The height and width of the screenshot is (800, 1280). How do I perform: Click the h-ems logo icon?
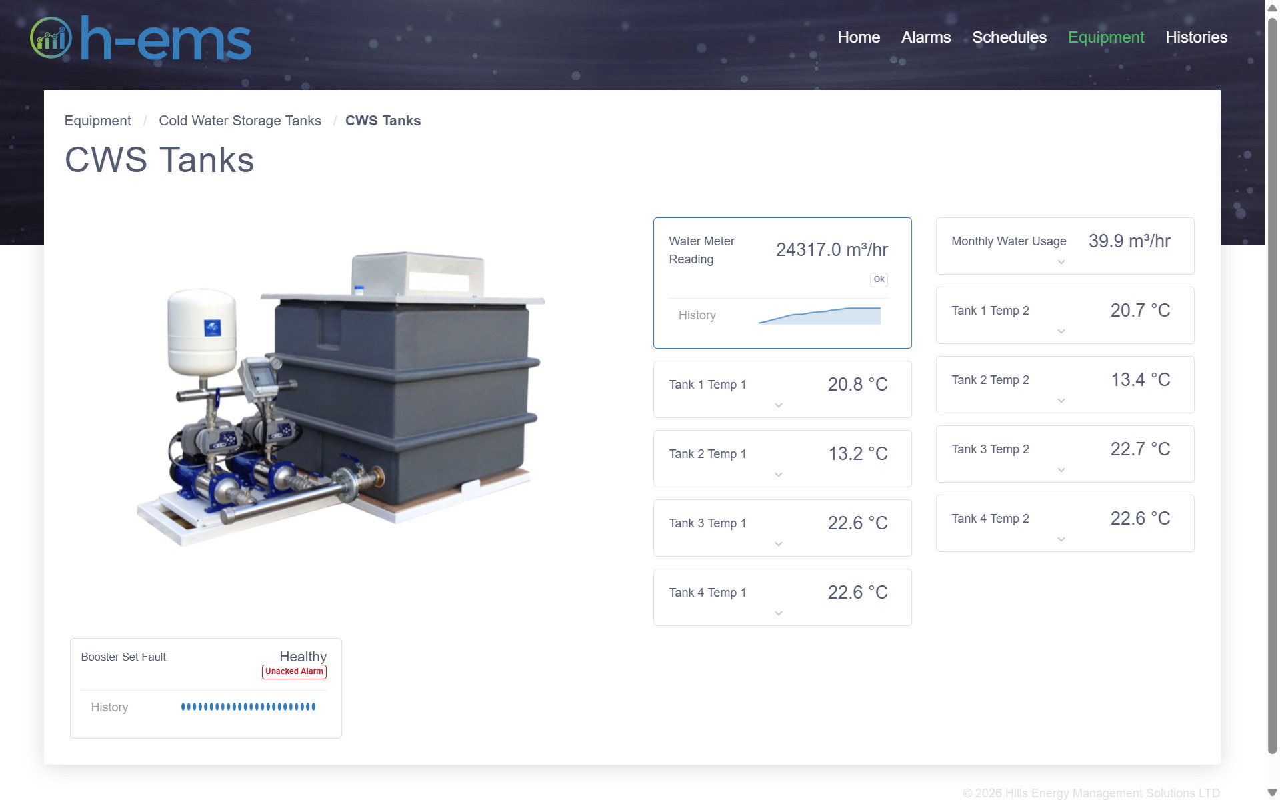coord(51,37)
